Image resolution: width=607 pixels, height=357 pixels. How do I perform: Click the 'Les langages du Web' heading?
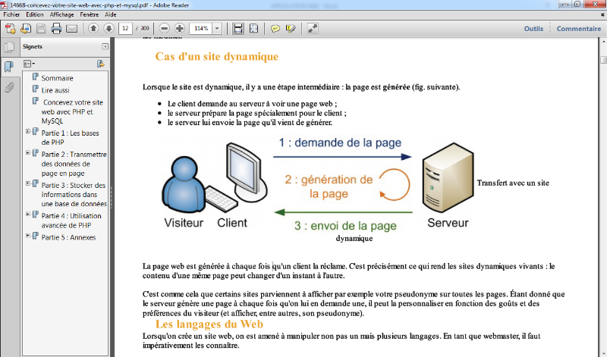click(x=209, y=324)
